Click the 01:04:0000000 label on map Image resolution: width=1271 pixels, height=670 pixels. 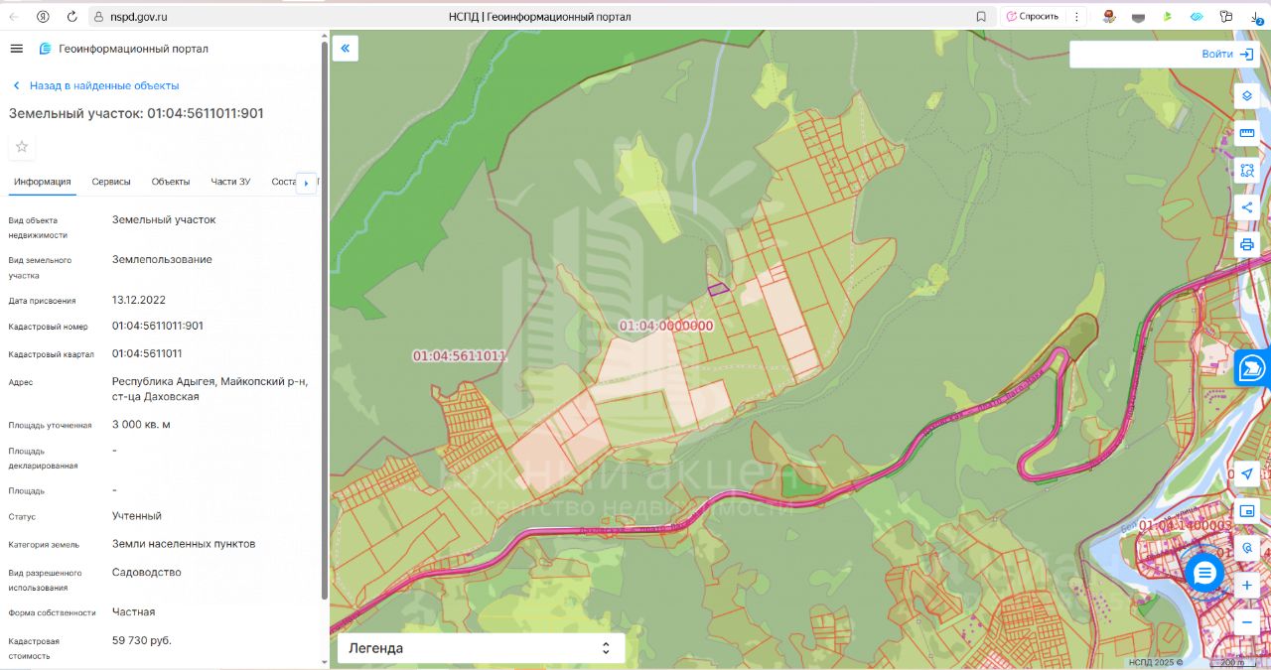[666, 326]
